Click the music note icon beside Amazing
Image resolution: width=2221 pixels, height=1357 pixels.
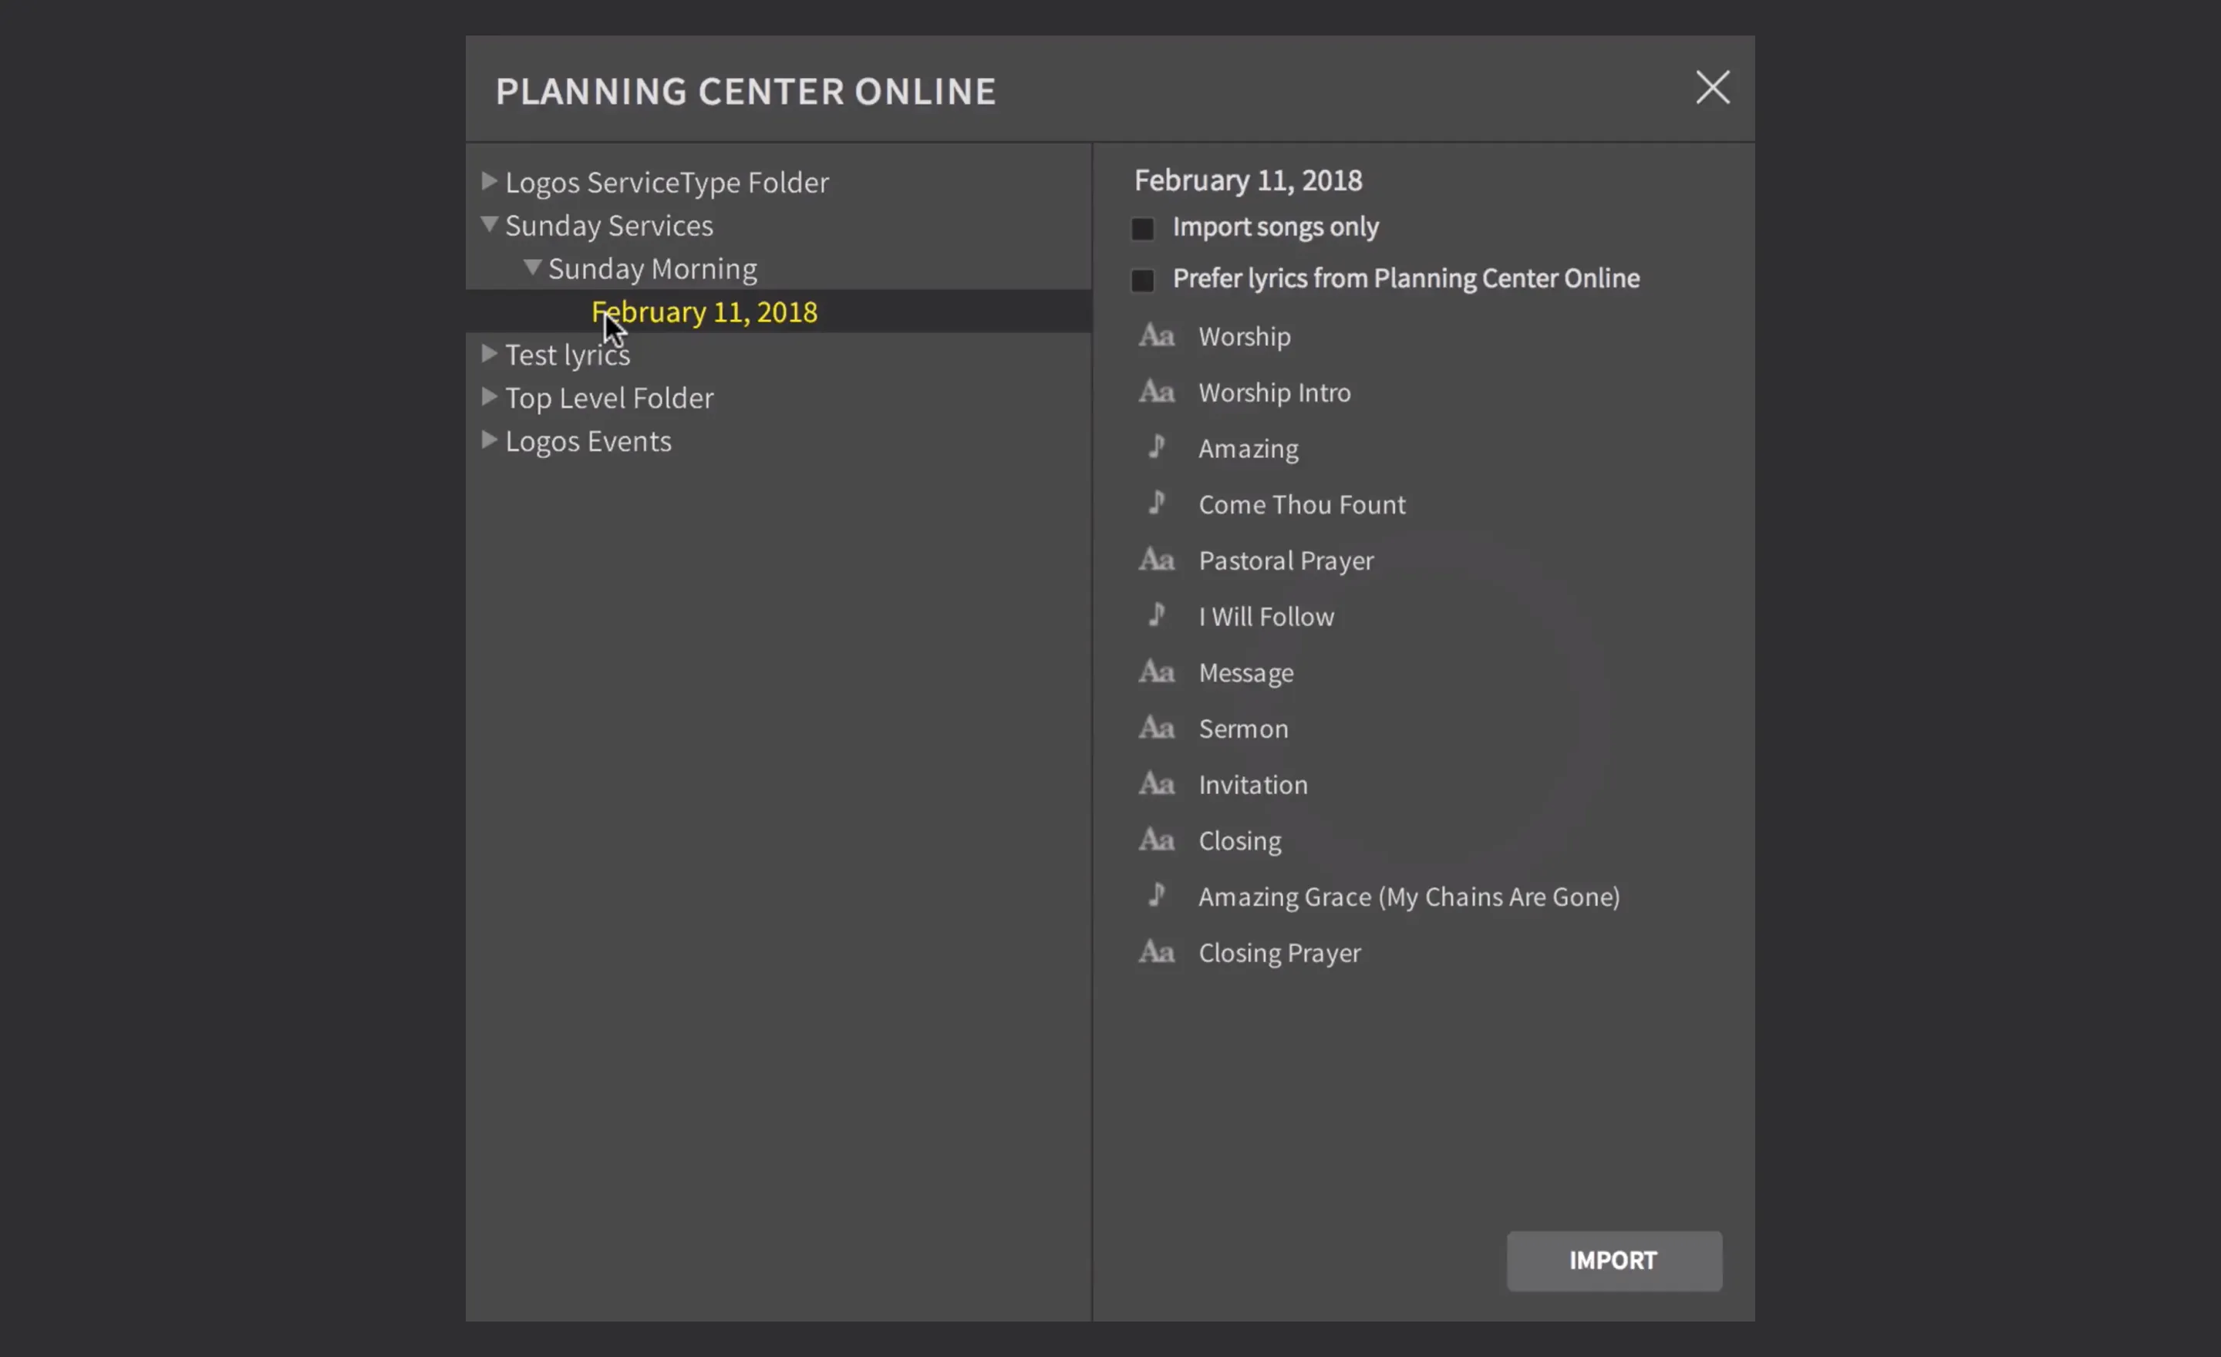pos(1158,447)
